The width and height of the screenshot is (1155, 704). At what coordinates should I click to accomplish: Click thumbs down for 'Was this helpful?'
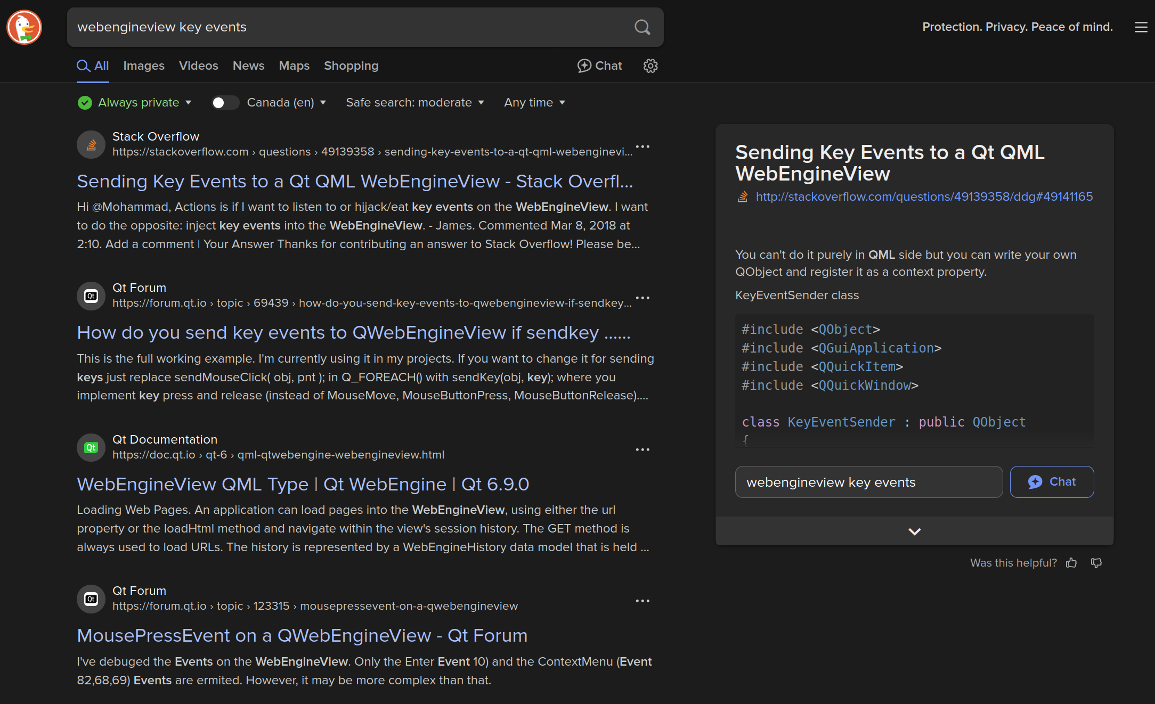pyautogui.click(x=1096, y=563)
